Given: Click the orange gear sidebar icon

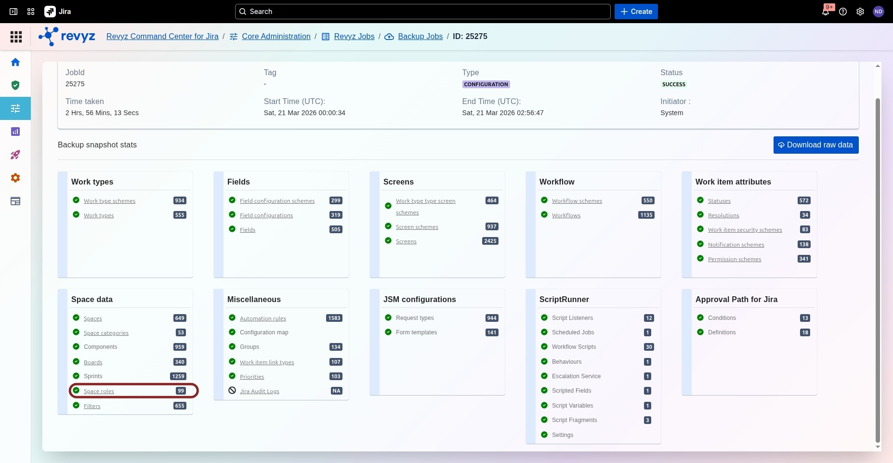Looking at the screenshot, I should click(15, 178).
